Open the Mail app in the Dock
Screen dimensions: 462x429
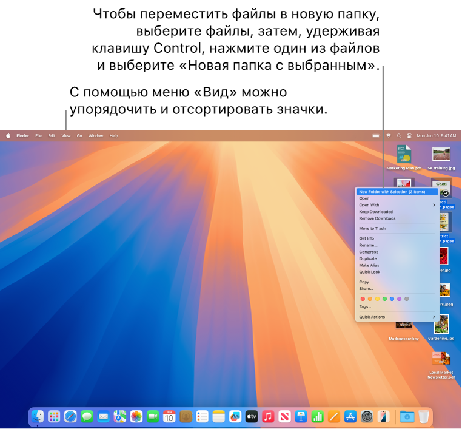pyautogui.click(x=104, y=417)
